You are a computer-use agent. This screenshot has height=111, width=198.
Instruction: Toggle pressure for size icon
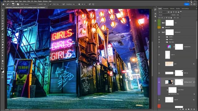point(90,4)
